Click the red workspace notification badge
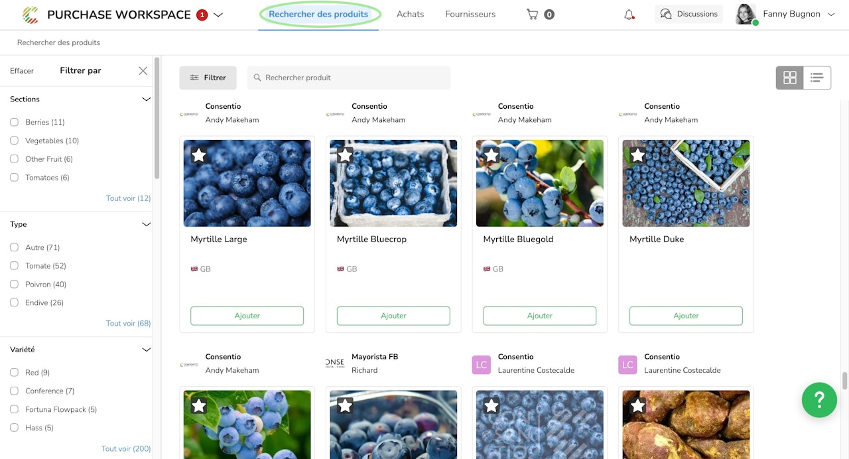Image resolution: width=849 pixels, height=459 pixels. tap(202, 15)
